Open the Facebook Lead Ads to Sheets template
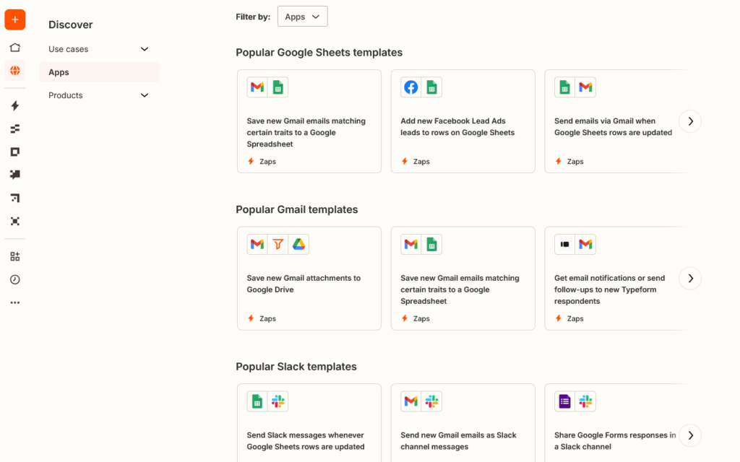 pyautogui.click(x=463, y=121)
